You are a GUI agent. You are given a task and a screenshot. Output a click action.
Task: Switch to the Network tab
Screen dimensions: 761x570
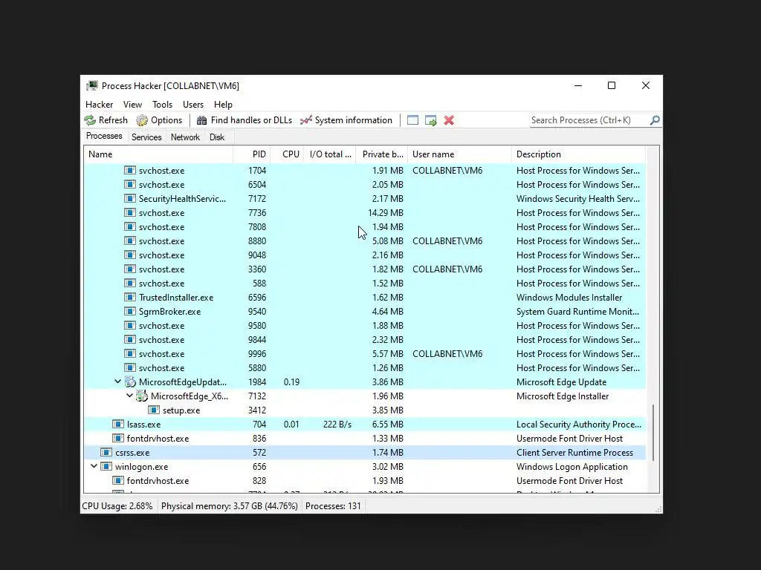[x=185, y=137]
